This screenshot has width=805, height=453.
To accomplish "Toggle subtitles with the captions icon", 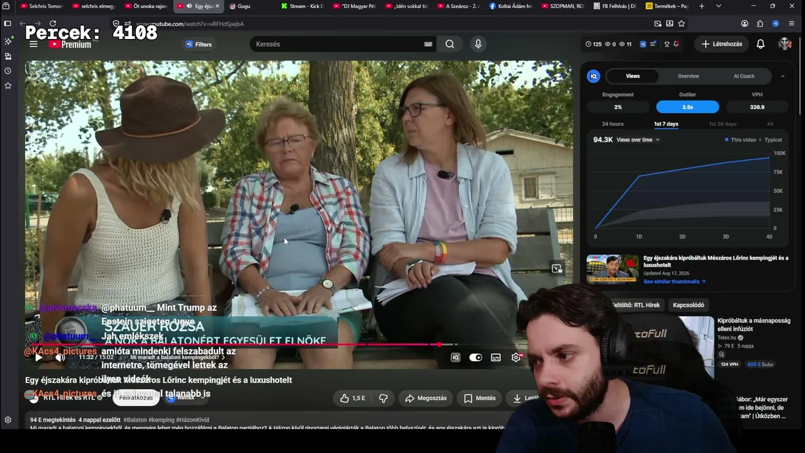I will [496, 357].
